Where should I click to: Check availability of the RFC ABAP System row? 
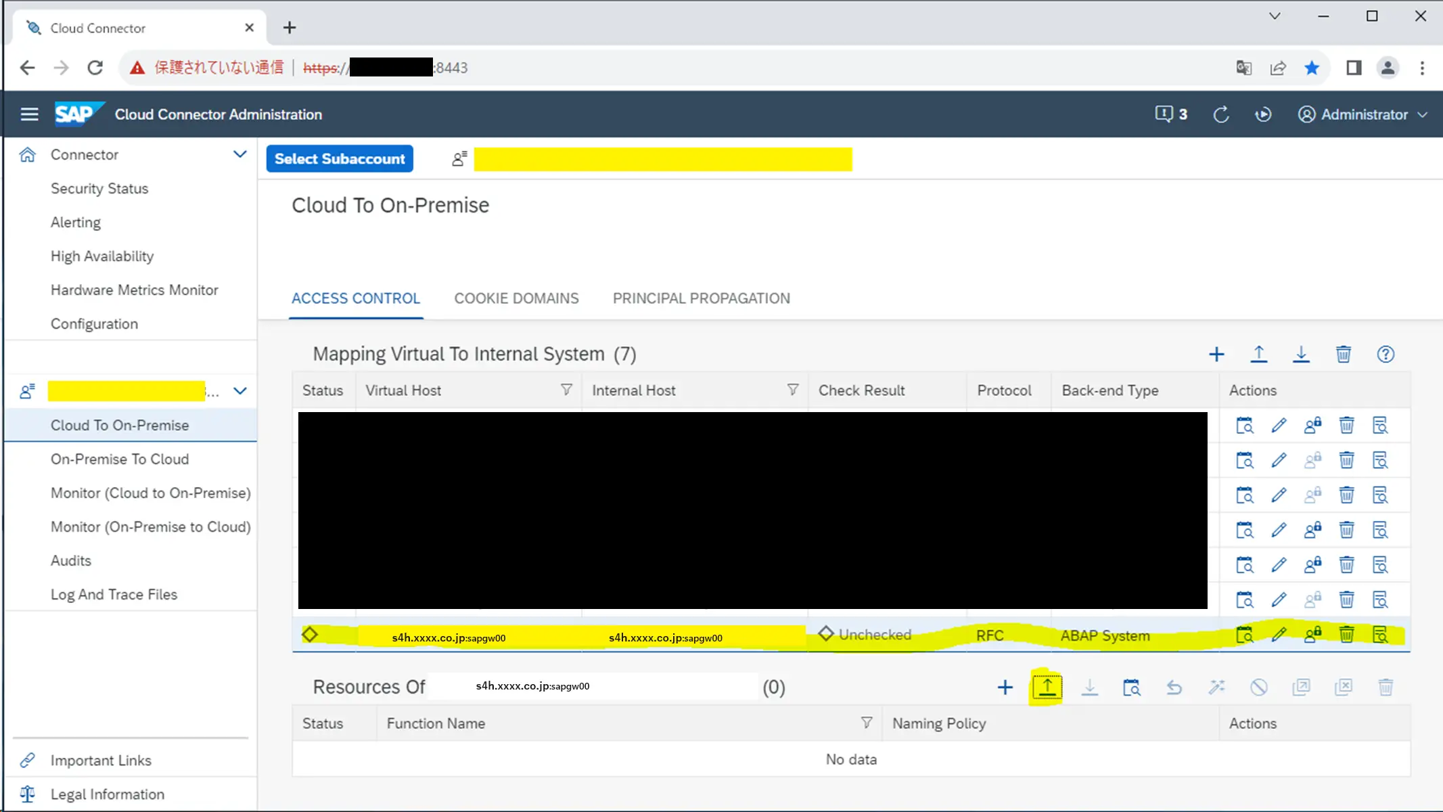[x=1245, y=635]
